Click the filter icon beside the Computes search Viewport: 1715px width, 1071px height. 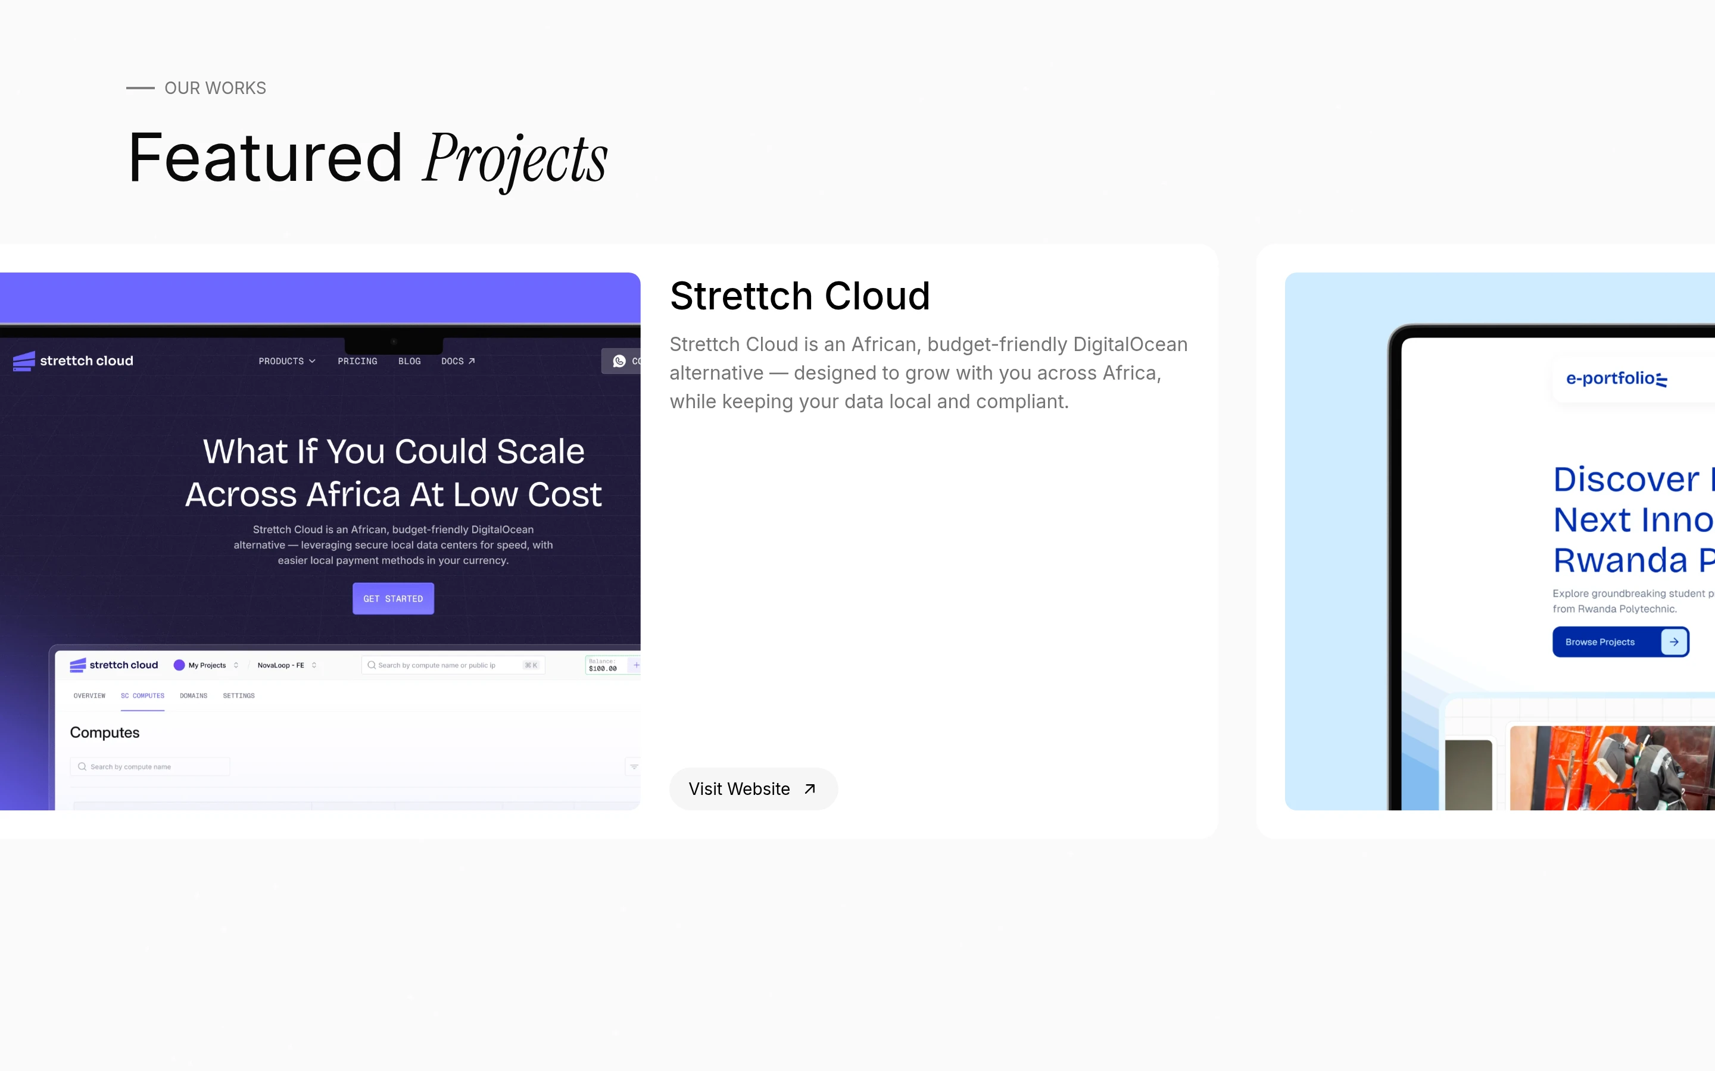pyautogui.click(x=633, y=766)
